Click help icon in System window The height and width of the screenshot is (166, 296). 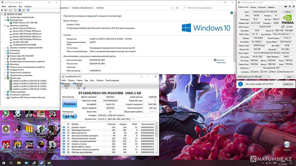232,13
